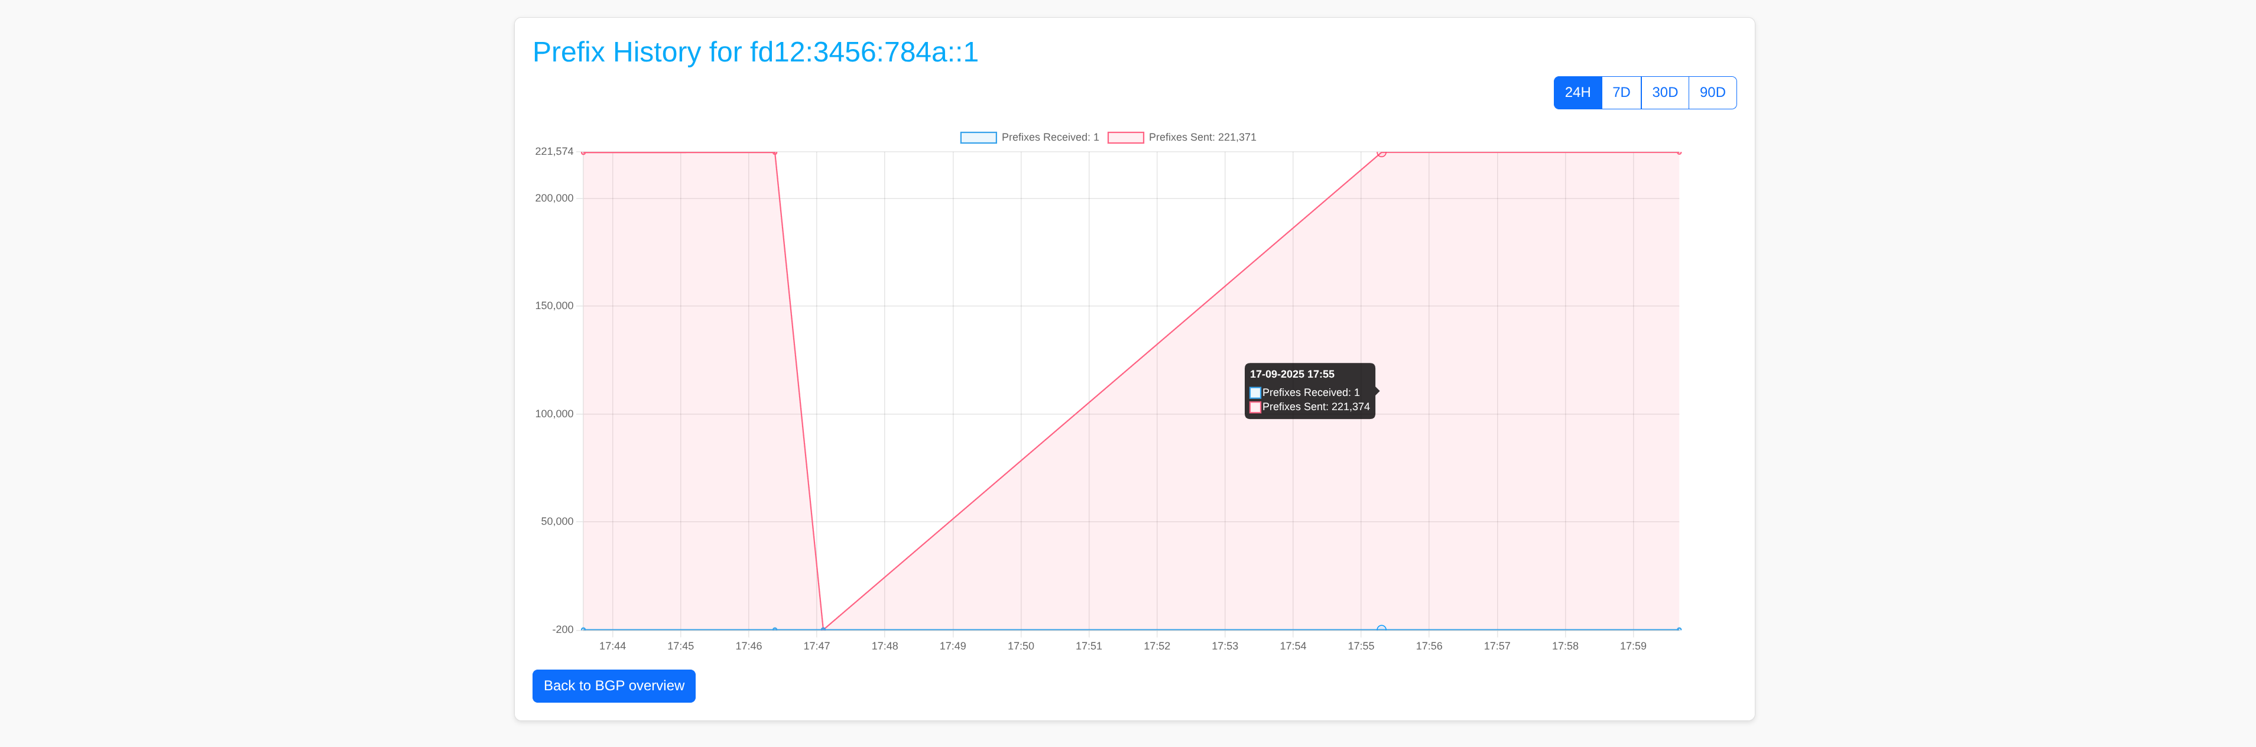Click the 17:44 x-axis label
The height and width of the screenshot is (747, 2256).
coord(612,647)
